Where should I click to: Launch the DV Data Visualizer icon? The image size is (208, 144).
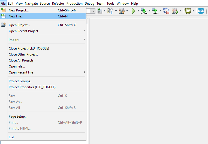click(x=188, y=11)
